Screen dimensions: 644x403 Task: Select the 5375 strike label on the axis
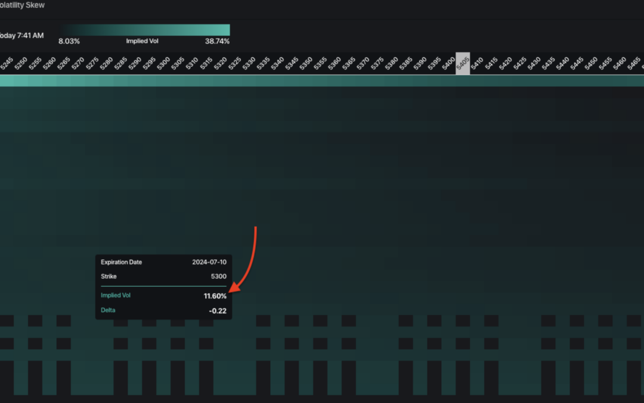(377, 63)
